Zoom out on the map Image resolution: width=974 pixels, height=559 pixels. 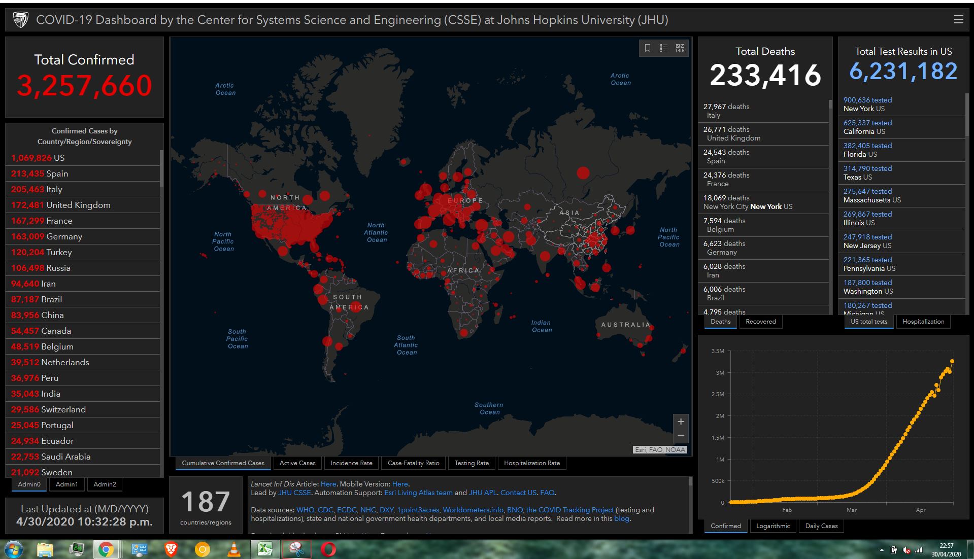pyautogui.click(x=681, y=435)
